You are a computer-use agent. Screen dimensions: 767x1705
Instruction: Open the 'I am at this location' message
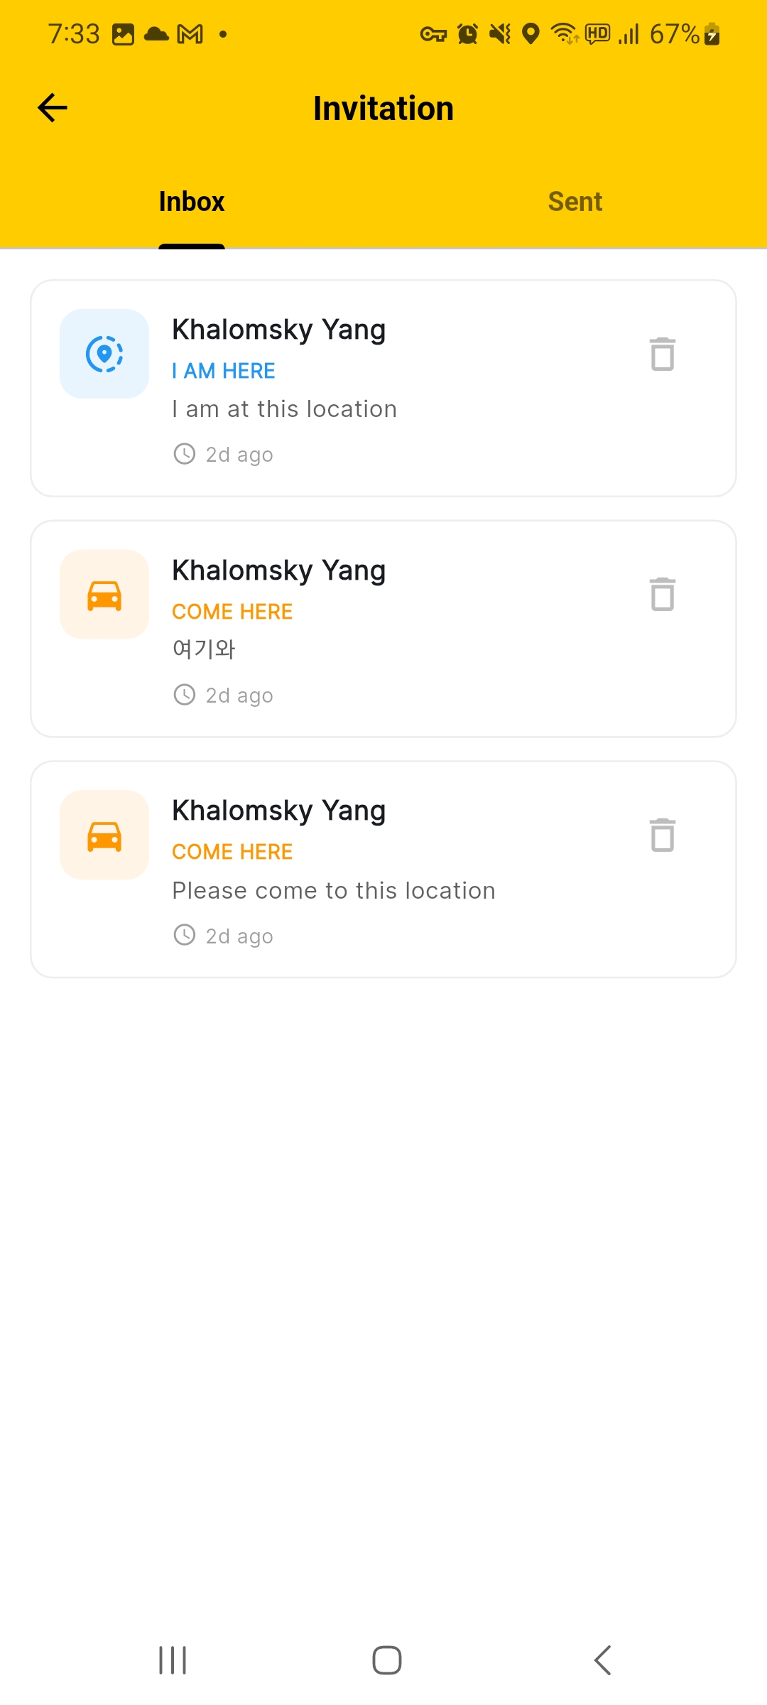[x=284, y=409]
